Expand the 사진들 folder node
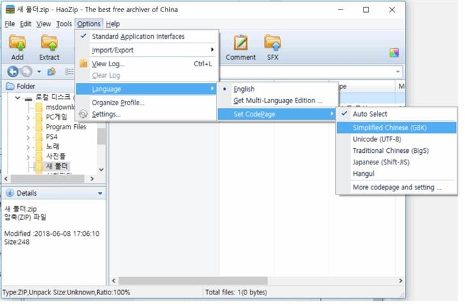This screenshot has height=304, width=465. 28,157
